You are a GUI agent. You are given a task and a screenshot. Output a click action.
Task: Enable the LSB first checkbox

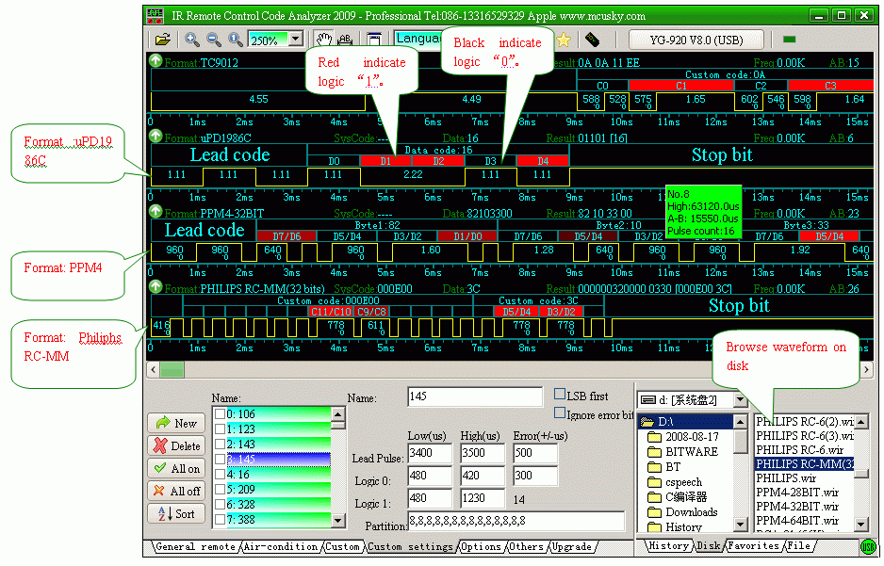[560, 395]
